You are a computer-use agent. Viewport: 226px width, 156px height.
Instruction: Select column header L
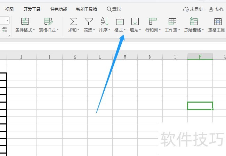(x=100, y=57)
